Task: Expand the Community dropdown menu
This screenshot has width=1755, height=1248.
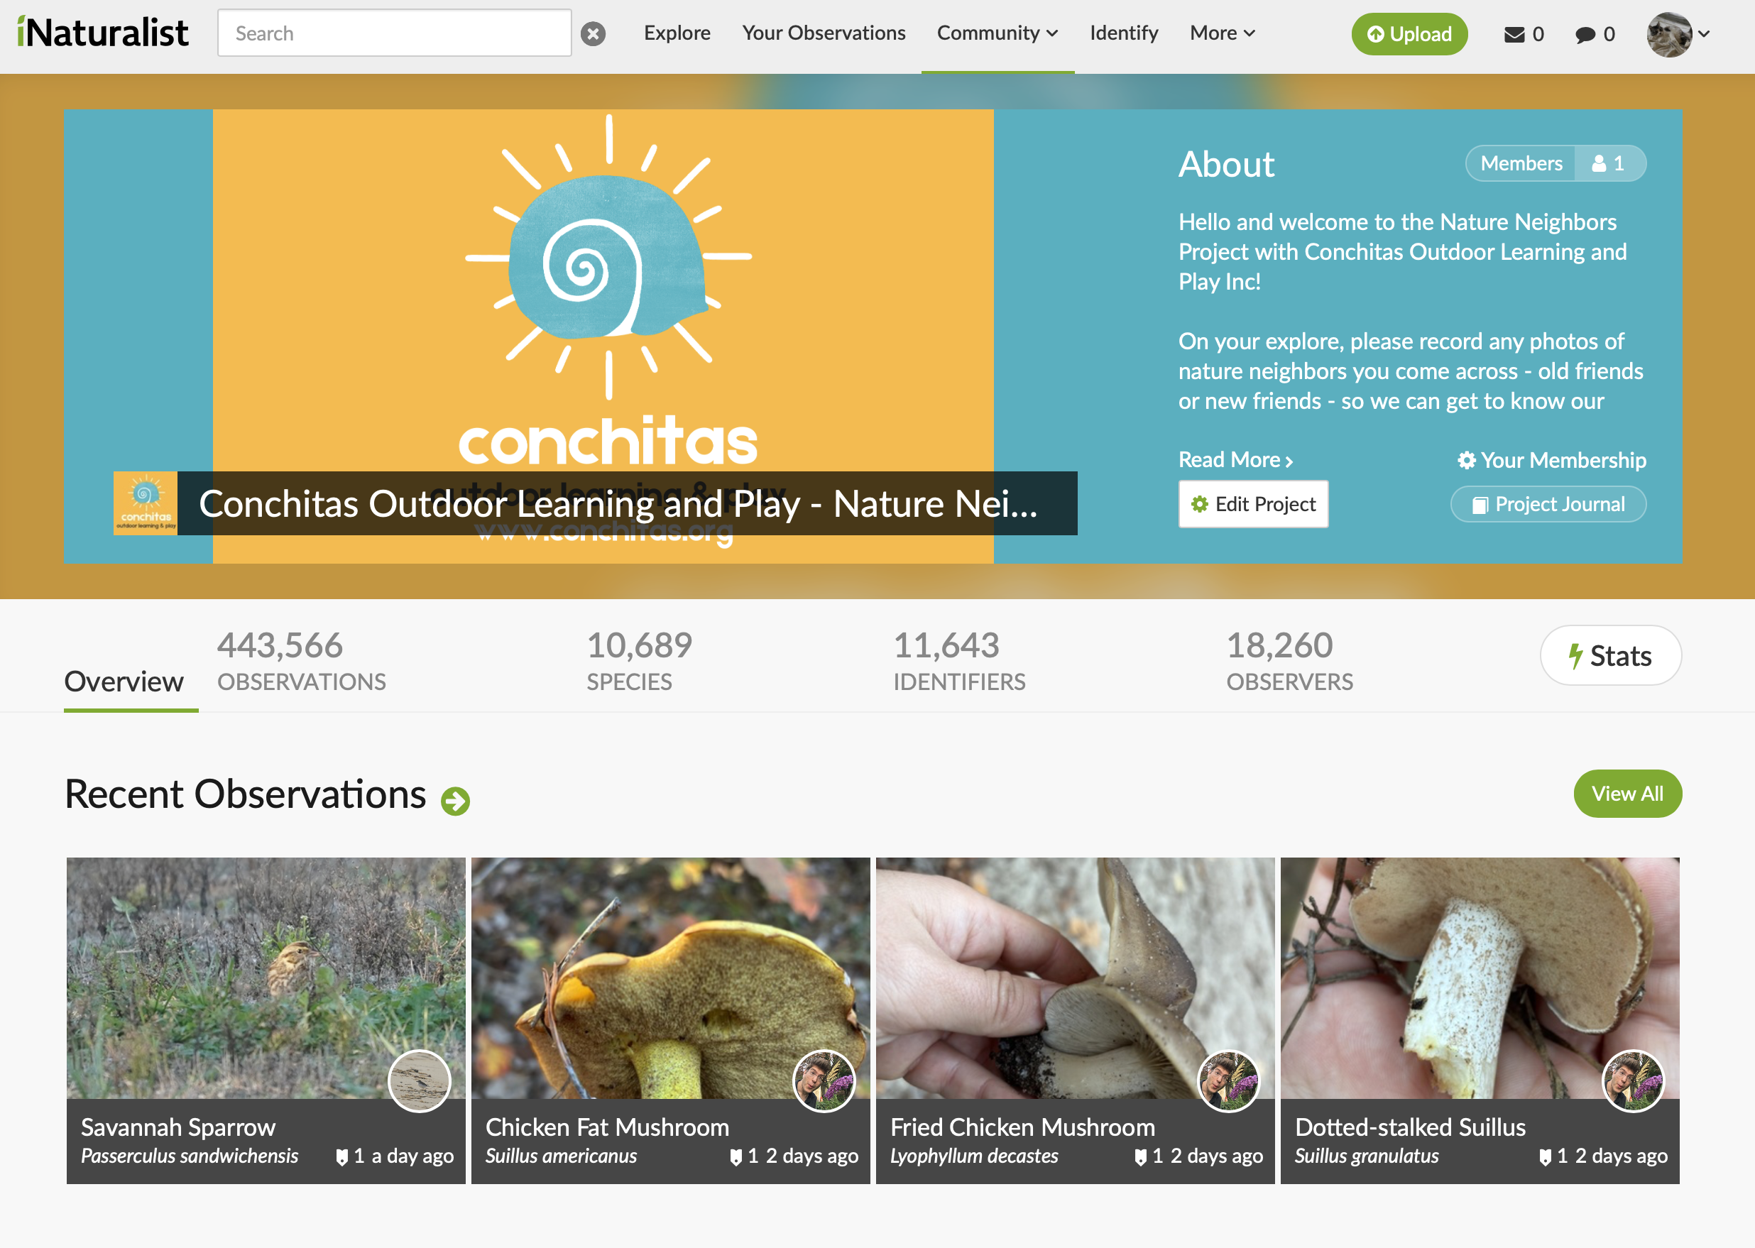Action: pyautogui.click(x=997, y=33)
